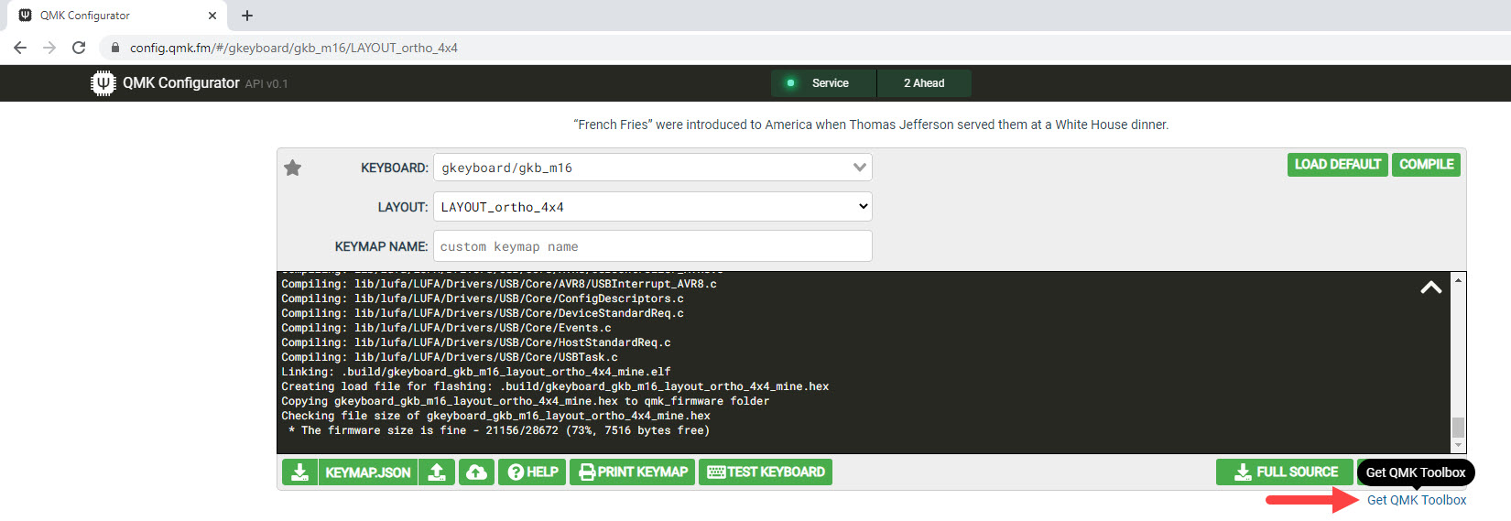Click the QMK Configurator title text
Image resolution: width=1511 pixels, height=521 pixels.
(x=181, y=83)
